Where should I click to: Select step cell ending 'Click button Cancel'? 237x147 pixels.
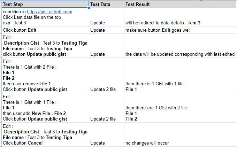(45, 134)
